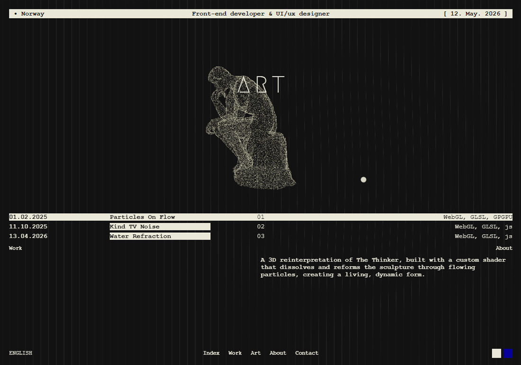Open the Index footer link
521x365 pixels.
point(211,353)
